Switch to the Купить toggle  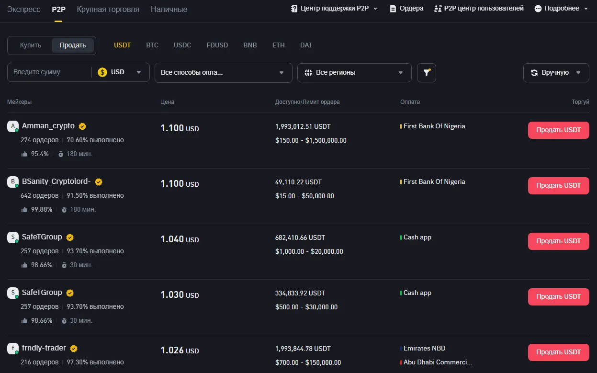tap(30, 45)
